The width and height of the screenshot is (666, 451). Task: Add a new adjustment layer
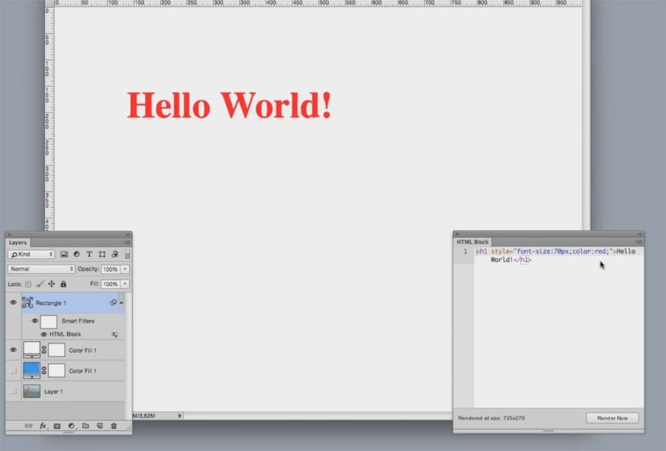point(71,426)
